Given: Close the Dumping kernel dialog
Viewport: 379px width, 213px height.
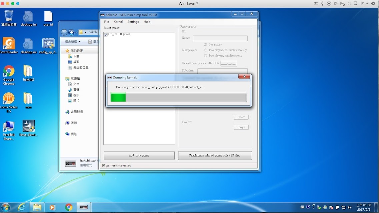Looking at the screenshot, I should [x=244, y=76].
